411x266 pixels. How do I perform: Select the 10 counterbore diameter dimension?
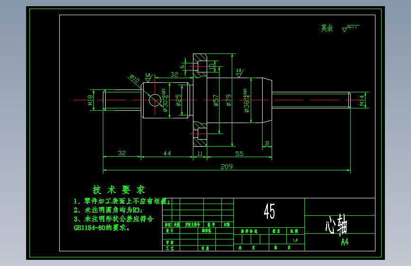pos(211,67)
